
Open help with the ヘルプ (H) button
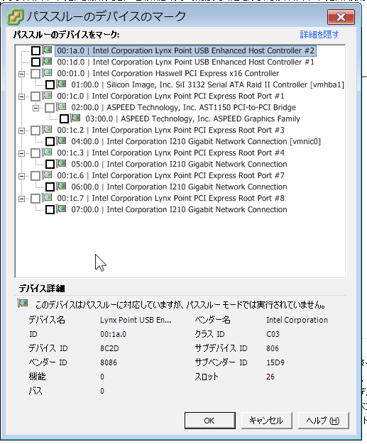pos(323,421)
